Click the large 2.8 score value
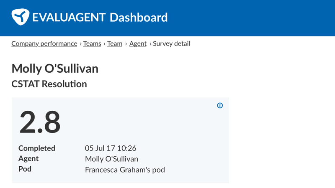The height and width of the screenshot is (188, 335). [x=40, y=122]
